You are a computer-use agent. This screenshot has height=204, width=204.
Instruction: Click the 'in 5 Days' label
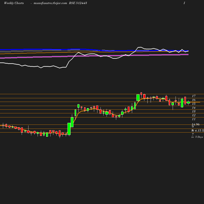pyautogui.click(x=197, y=137)
